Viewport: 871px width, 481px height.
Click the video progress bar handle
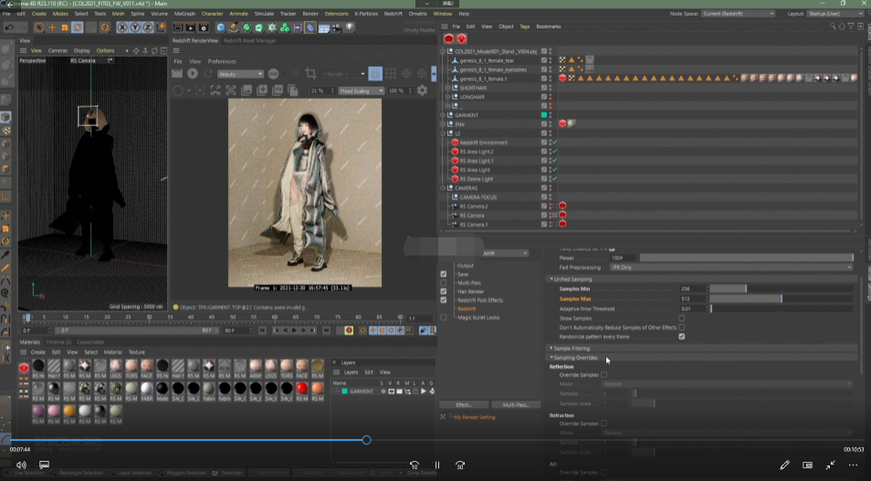pyautogui.click(x=367, y=440)
